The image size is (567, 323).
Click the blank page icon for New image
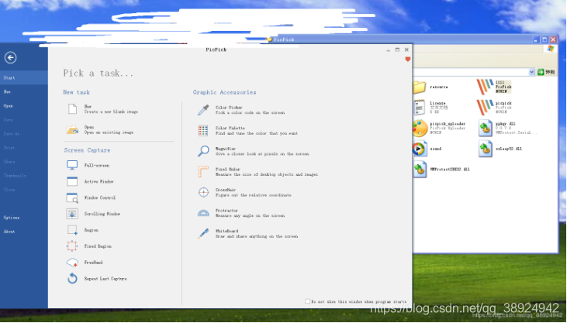click(72, 108)
